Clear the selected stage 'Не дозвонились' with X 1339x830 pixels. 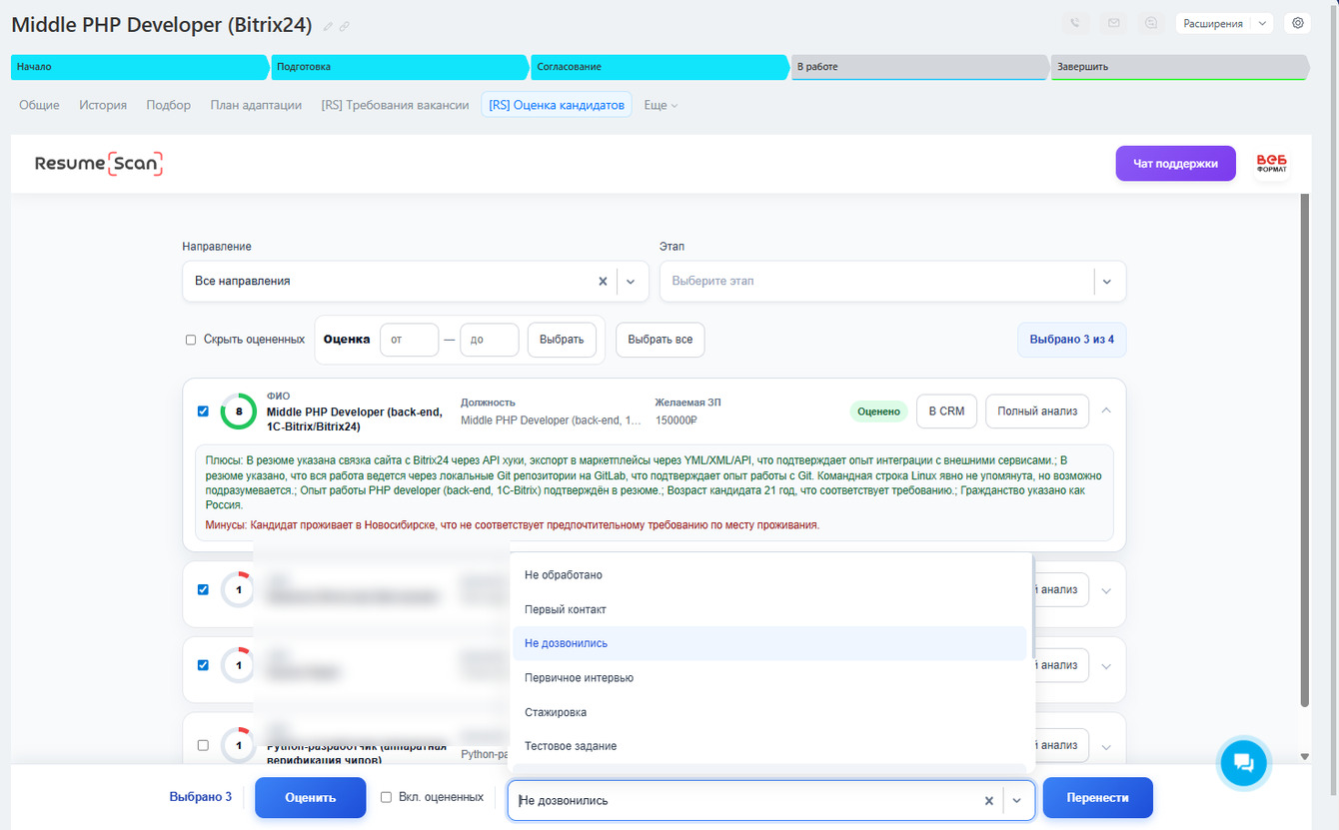coord(988,800)
